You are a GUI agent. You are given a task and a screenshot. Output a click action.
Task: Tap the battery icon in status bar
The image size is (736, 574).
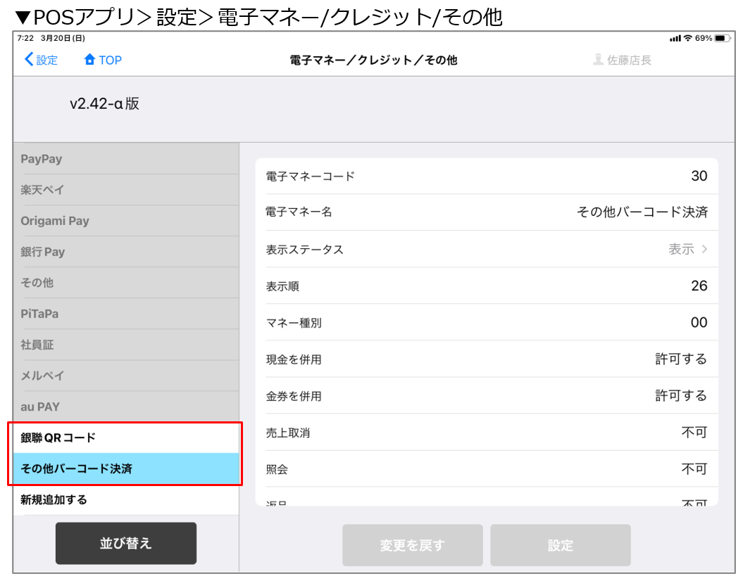723,38
